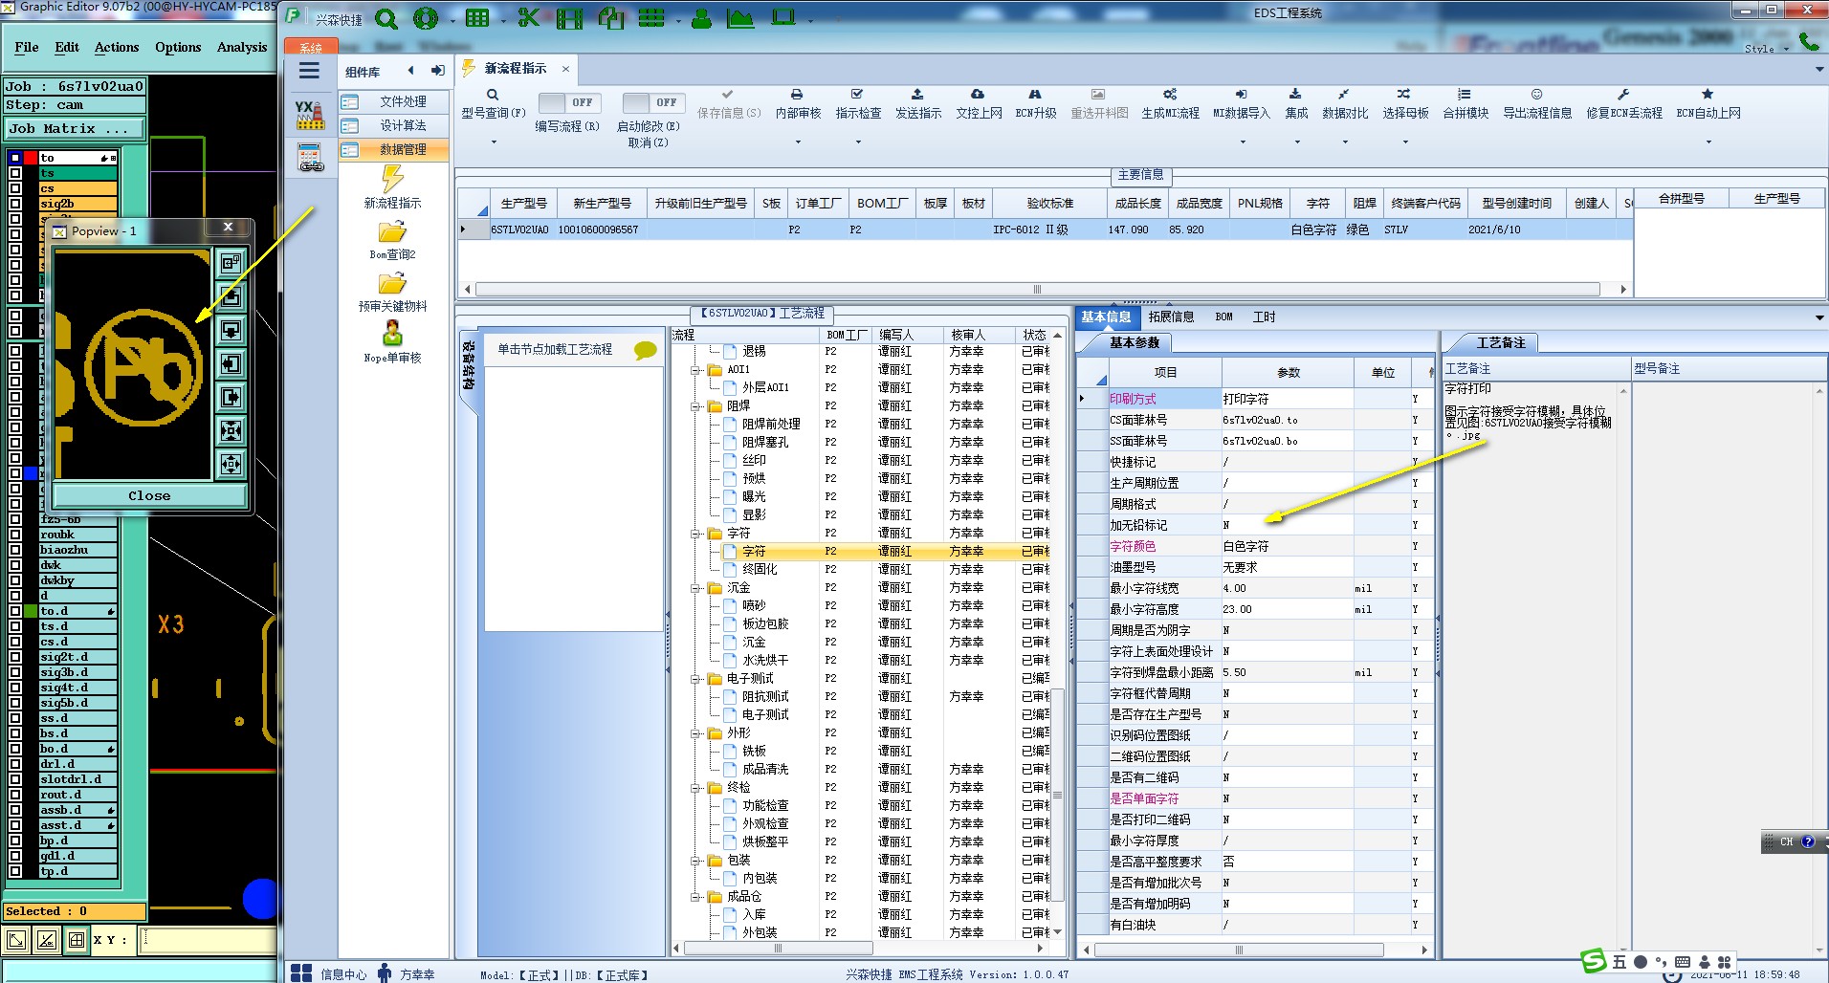Viewport: 1829px width, 983px height.
Task: Click the 修复ECN丢流程 wrench icon
Action: [1623, 95]
